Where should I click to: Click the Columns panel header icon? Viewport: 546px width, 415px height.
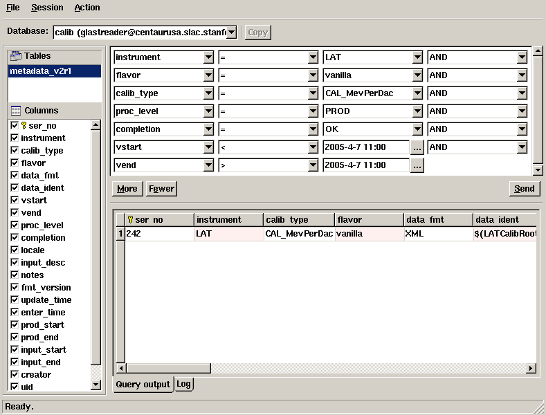(16, 111)
